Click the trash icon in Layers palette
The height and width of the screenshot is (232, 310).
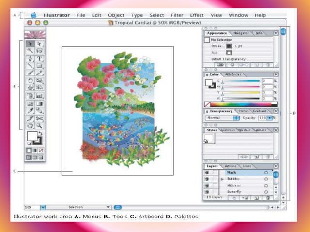click(267, 197)
